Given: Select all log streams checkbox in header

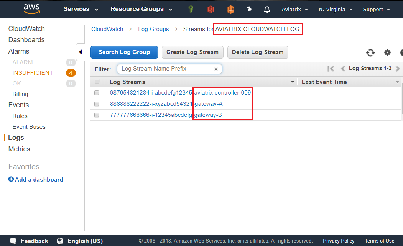Looking at the screenshot, I should 97,81.
